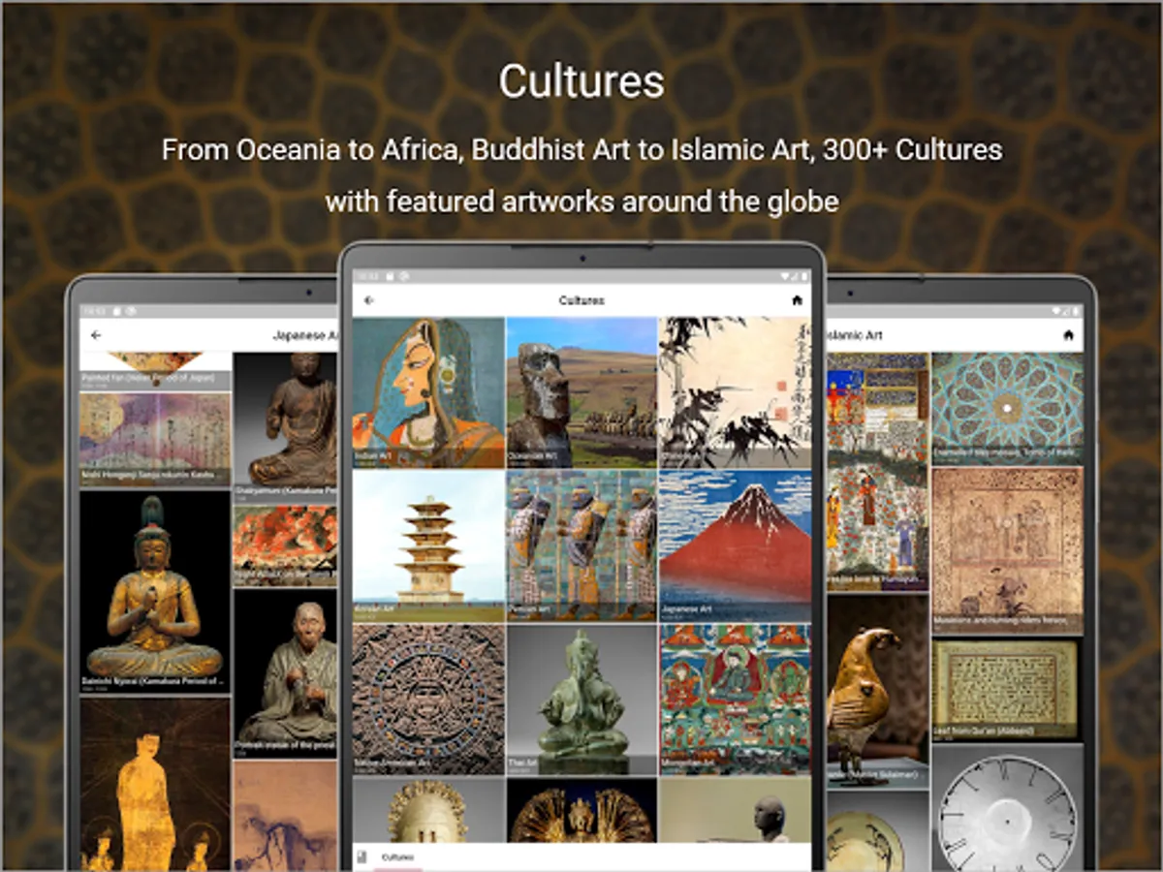This screenshot has width=1163, height=872.
Task: Open the Nishi Honganji Sanjurokunin Kashu artwork
Action: (x=155, y=439)
